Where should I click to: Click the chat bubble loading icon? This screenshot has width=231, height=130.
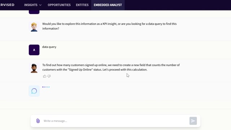[x=34, y=91]
